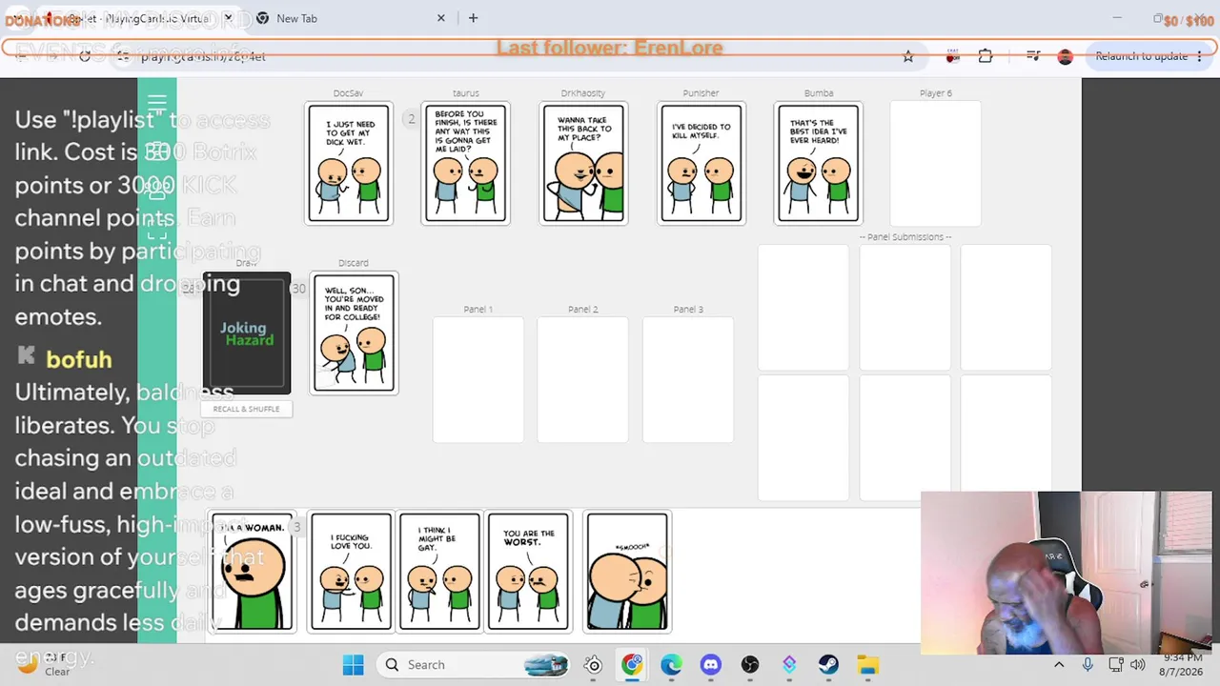Screen dimensions: 1220x686
Task: Pick the hand card 'I think I might be gay'
Action: (439, 572)
